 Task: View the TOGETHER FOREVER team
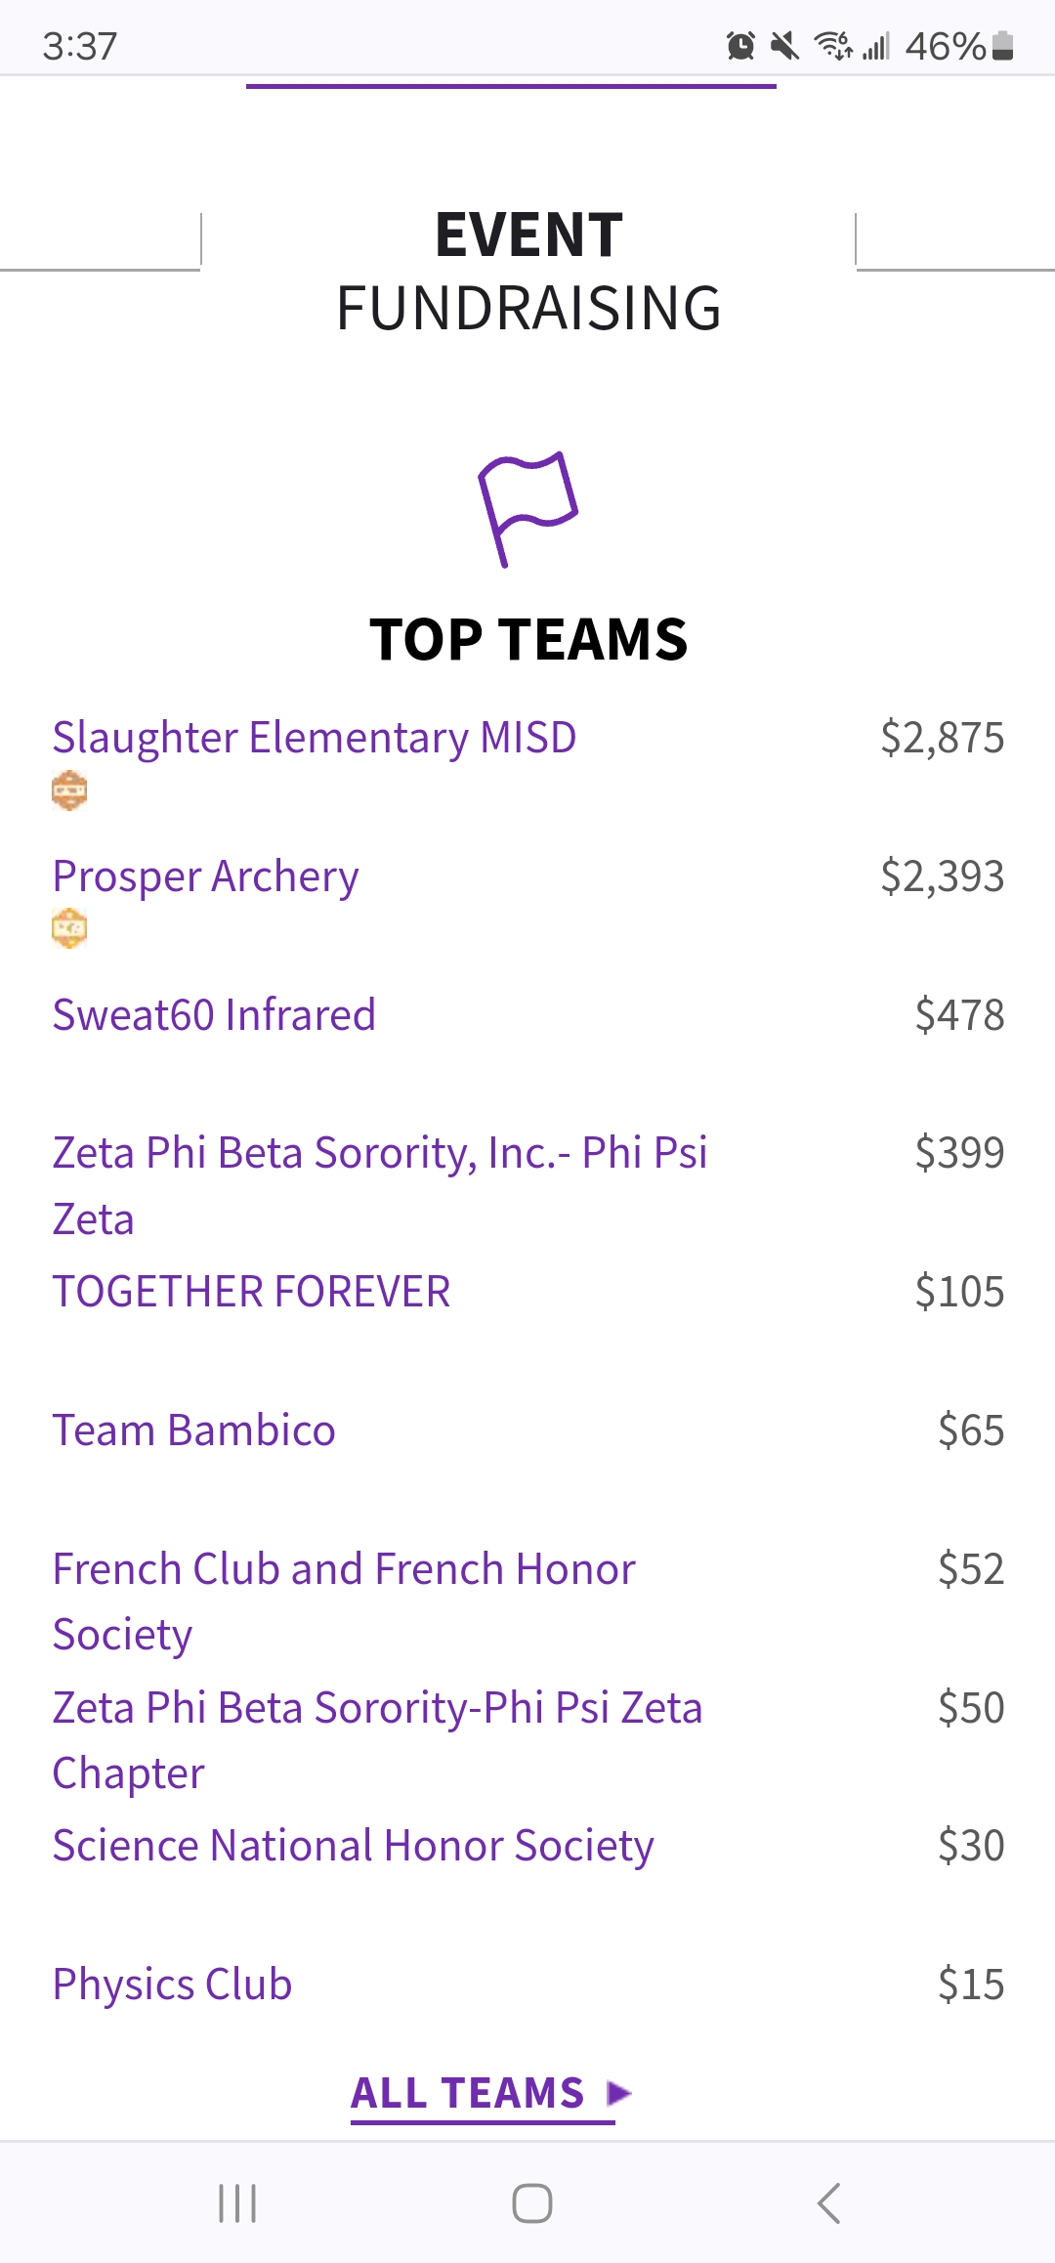click(252, 1292)
